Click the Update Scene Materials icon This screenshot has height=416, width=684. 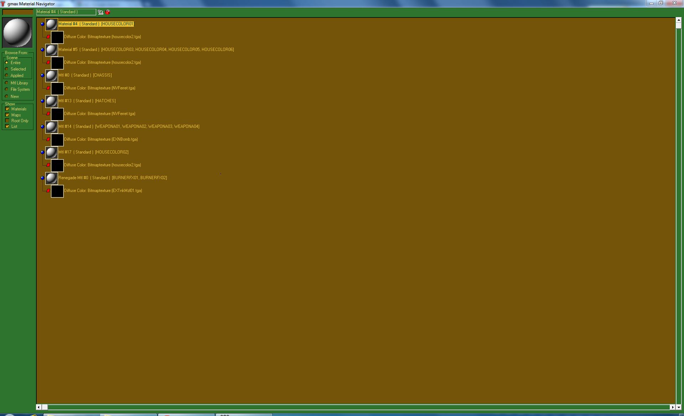point(100,12)
